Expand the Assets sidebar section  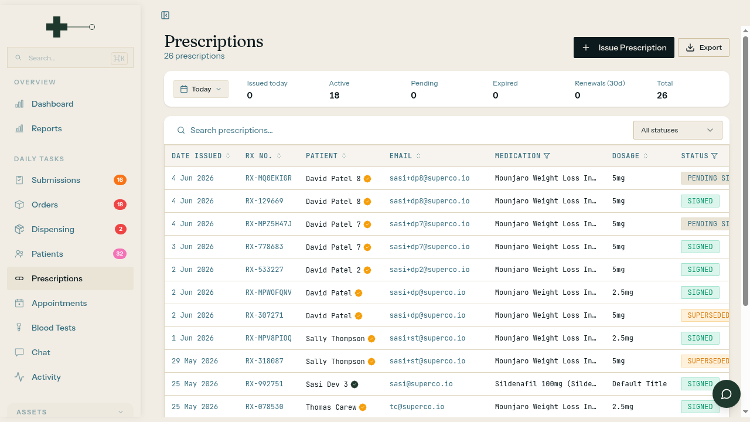pos(70,412)
